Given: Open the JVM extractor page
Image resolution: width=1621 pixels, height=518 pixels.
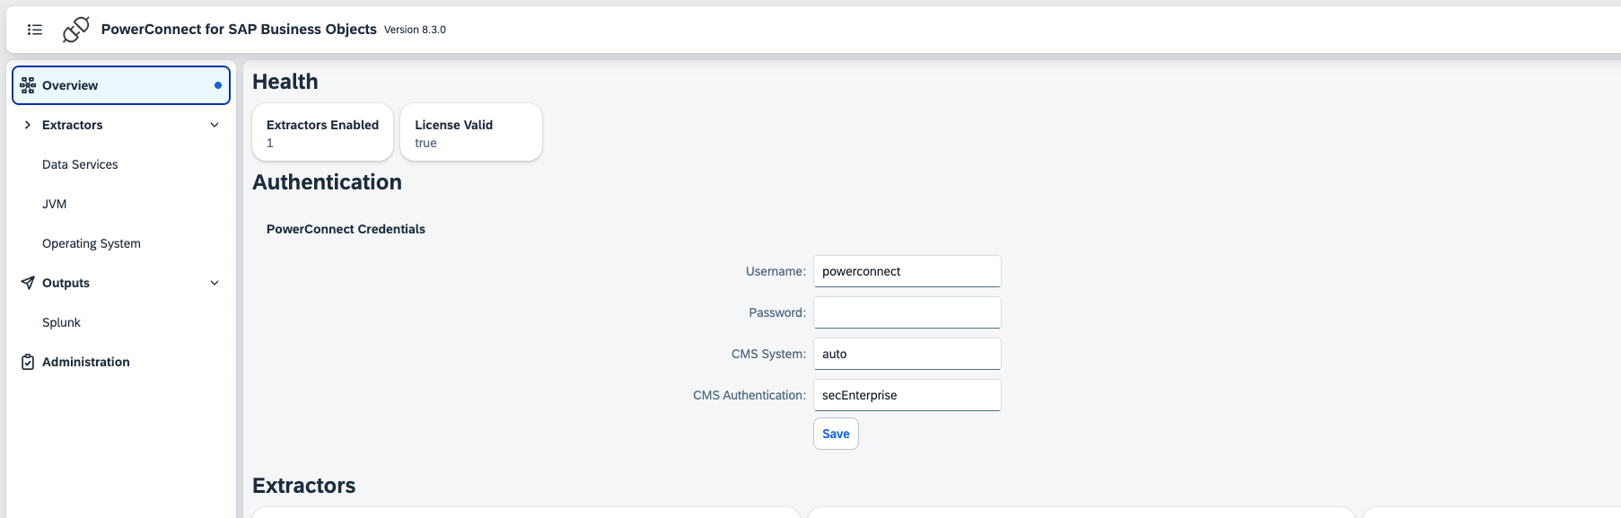Looking at the screenshot, I should coord(55,204).
